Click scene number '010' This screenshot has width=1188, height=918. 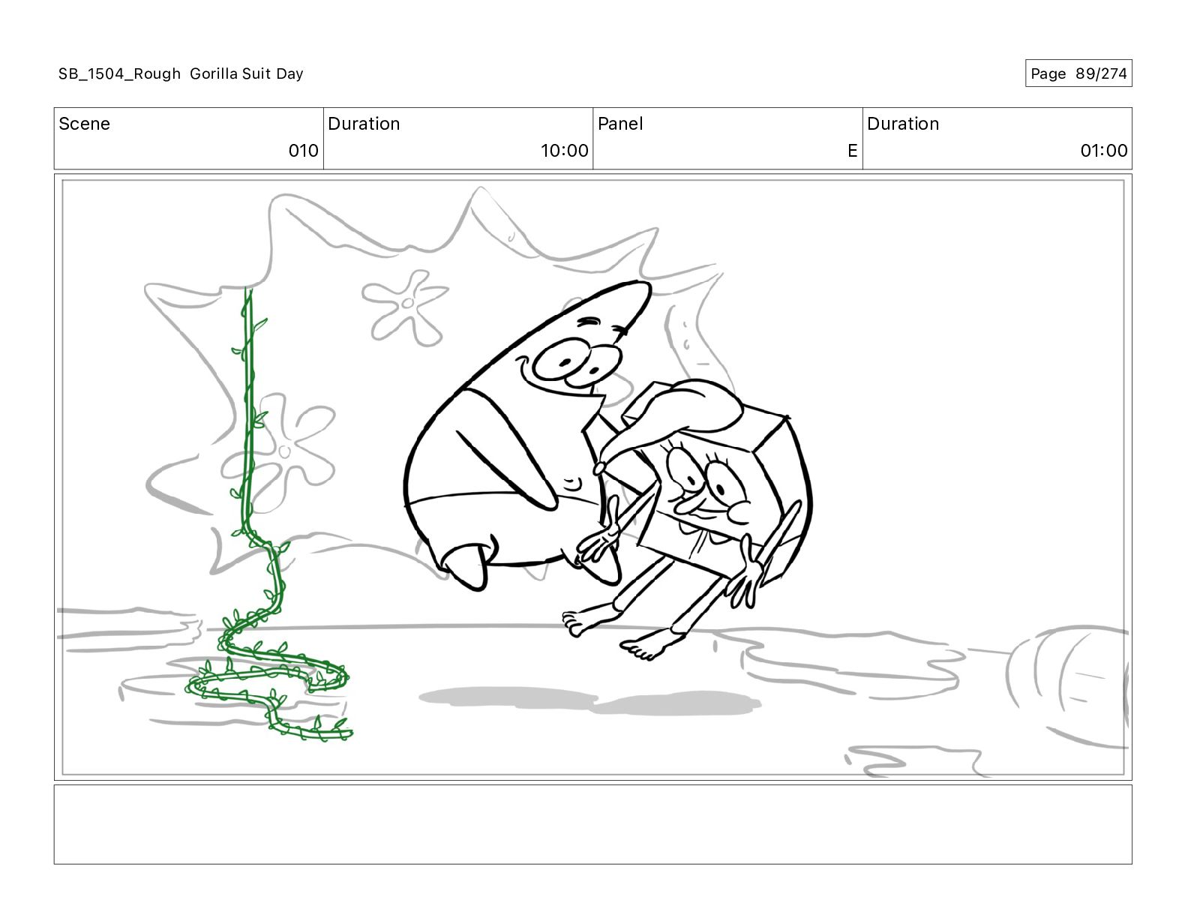304,151
